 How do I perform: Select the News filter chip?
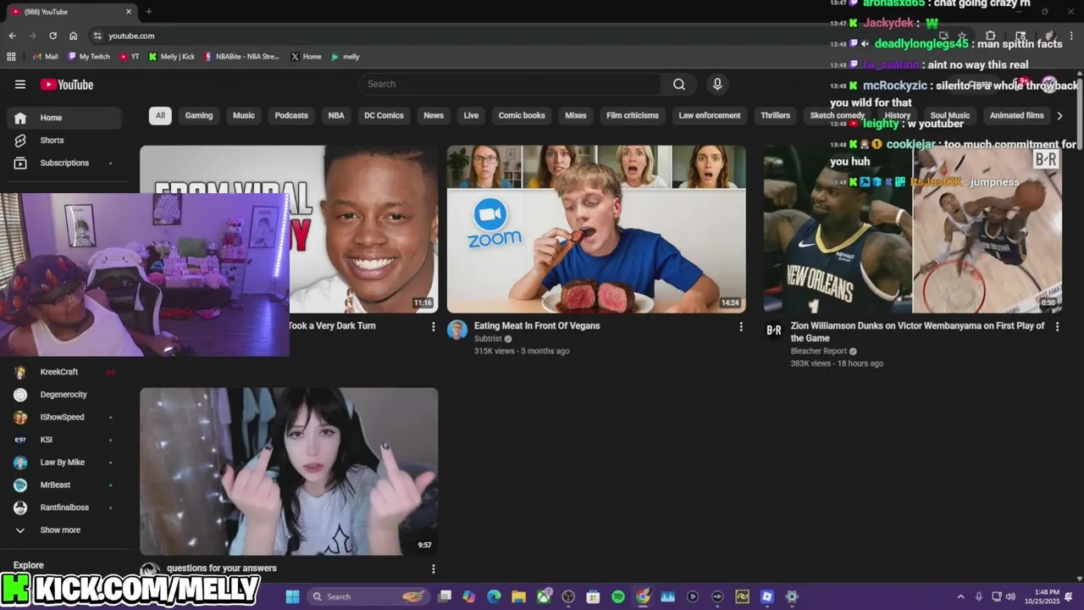434,115
